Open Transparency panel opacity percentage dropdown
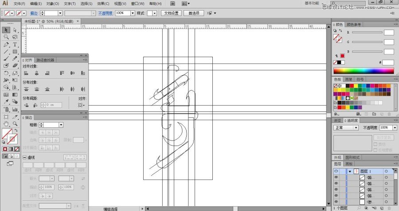 tap(395, 128)
